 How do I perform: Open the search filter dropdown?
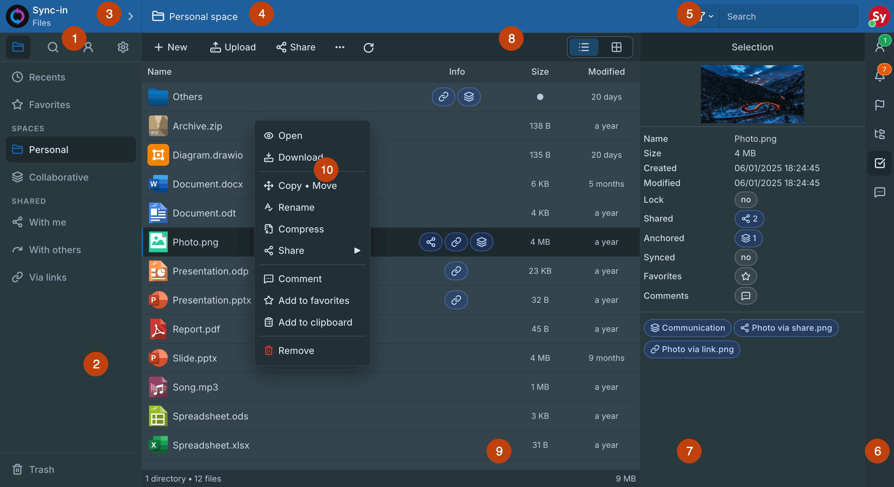(x=707, y=16)
